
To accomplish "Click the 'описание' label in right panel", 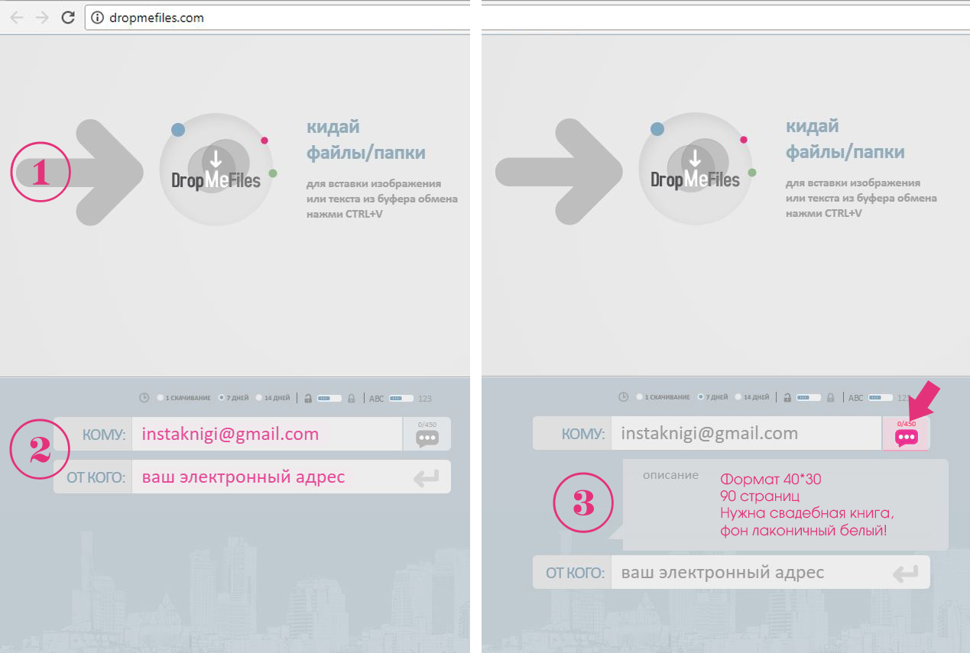I will point(670,475).
